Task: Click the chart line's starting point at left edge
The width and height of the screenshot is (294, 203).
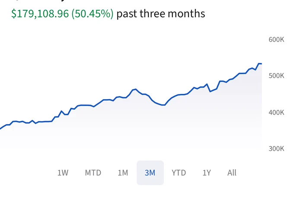Action: pyautogui.click(x=1, y=128)
